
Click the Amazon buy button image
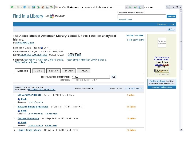pos(162,70)
